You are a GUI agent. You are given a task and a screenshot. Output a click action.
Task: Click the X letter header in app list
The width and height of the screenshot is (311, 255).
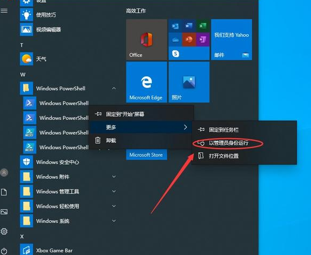22,237
